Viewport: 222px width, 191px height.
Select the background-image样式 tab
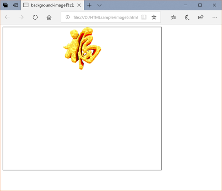tap(52, 5)
